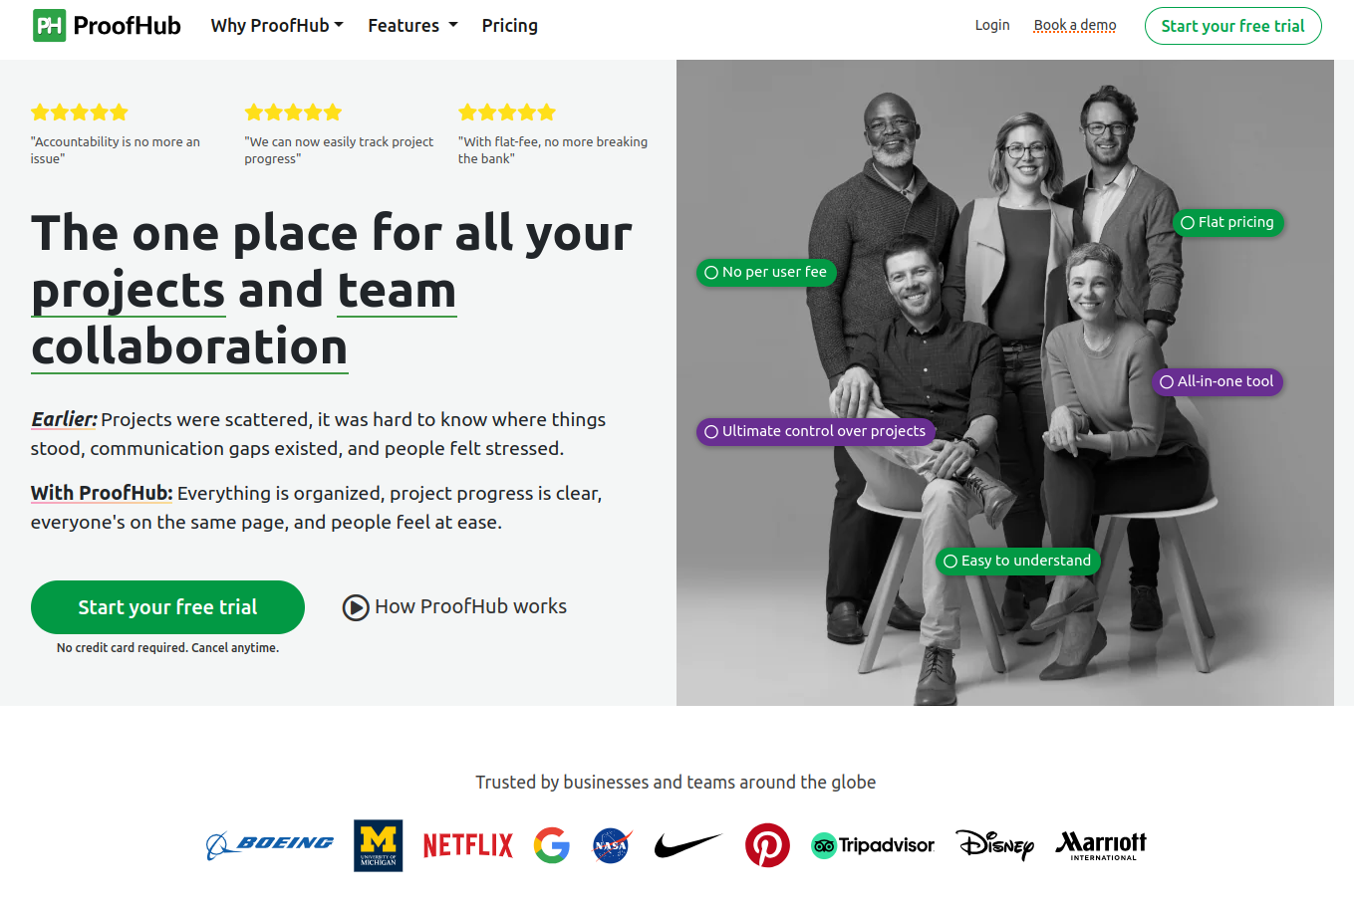Image resolution: width=1354 pixels, height=910 pixels.
Task: Click the University of Michigan logo
Action: (x=378, y=845)
